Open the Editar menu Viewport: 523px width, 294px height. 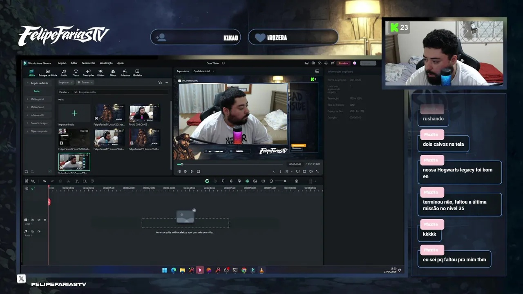(x=74, y=63)
